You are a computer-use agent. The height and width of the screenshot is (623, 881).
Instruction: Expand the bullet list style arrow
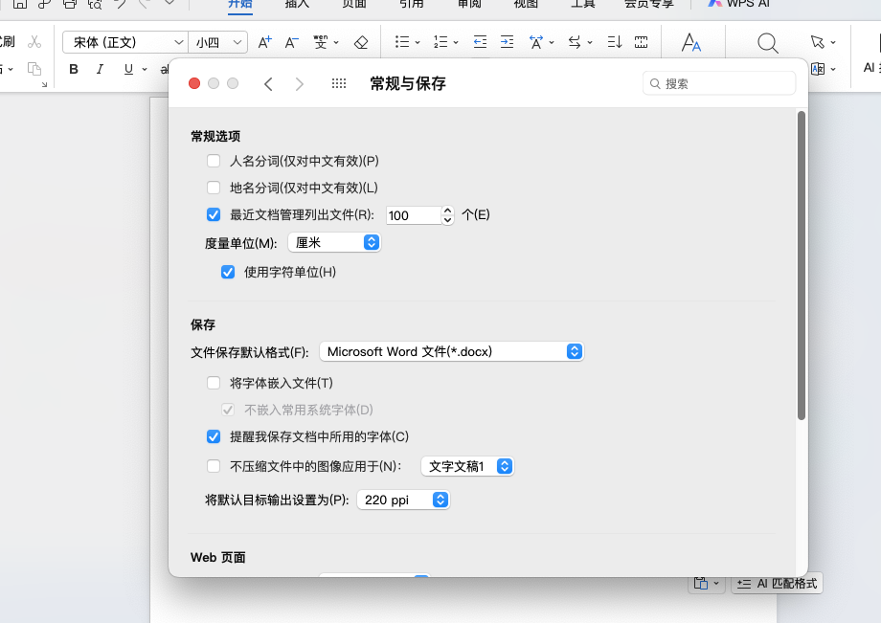[x=418, y=43]
